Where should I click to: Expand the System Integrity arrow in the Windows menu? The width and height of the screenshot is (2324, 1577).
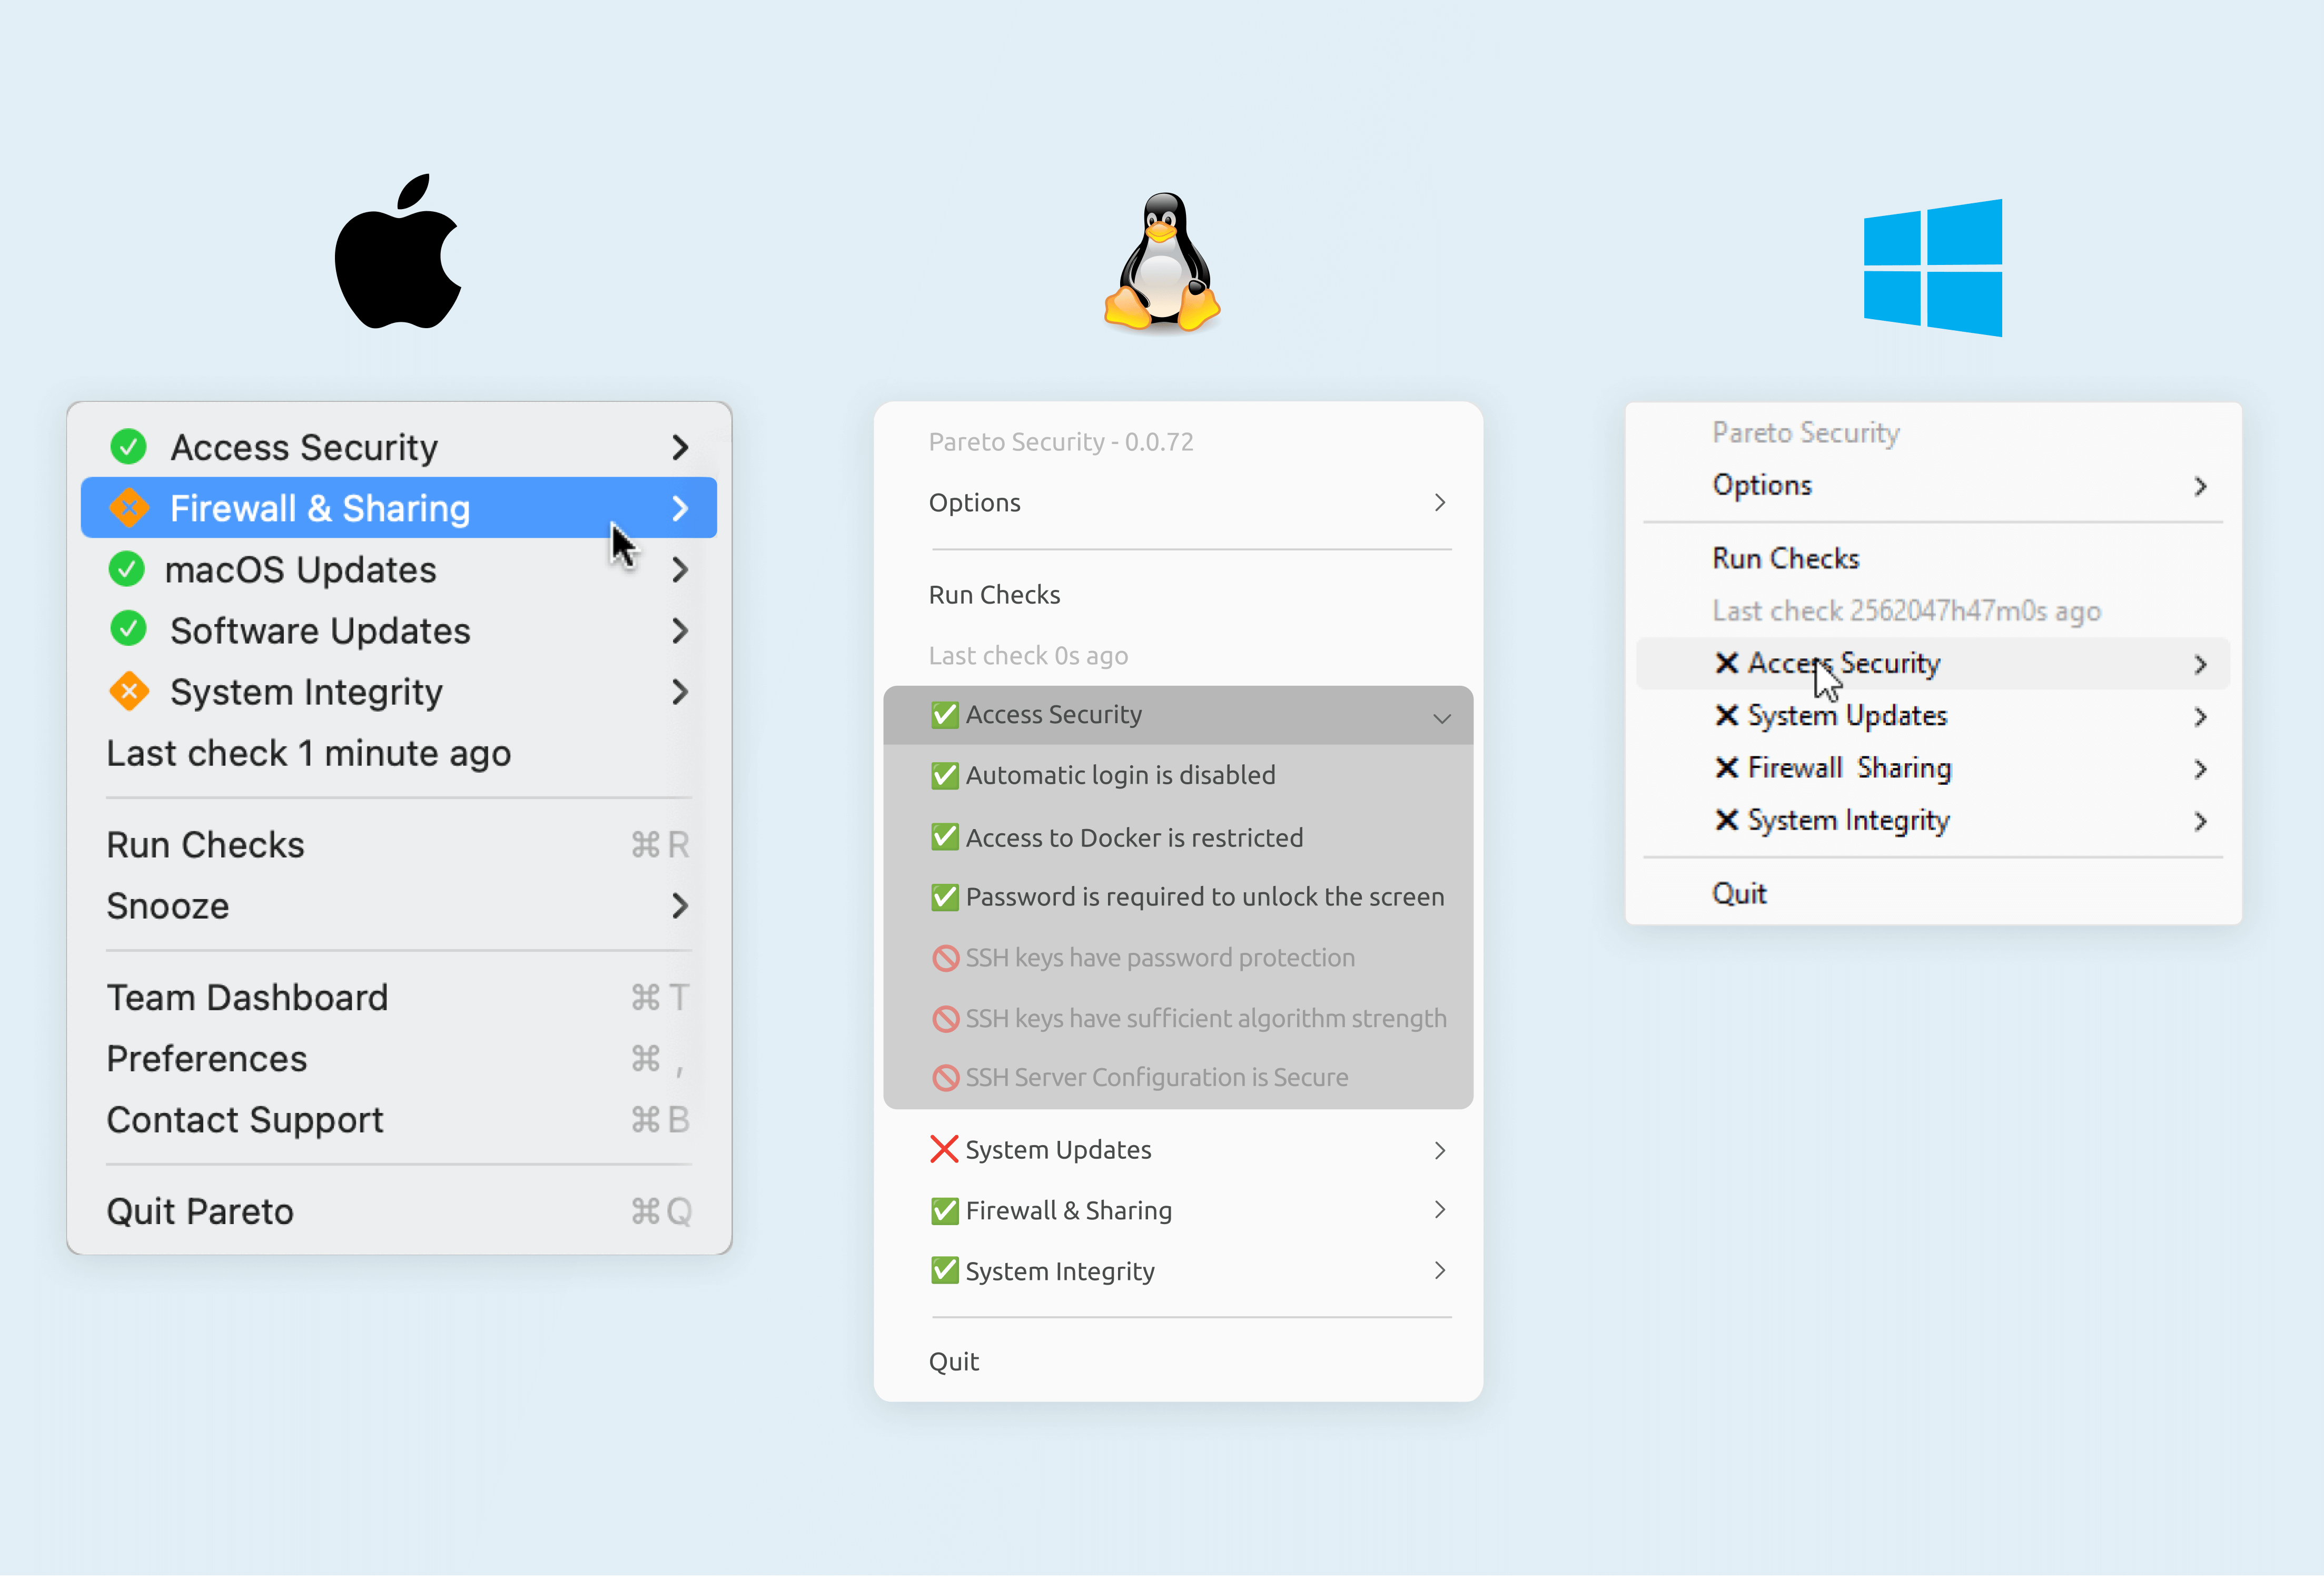(2201, 822)
